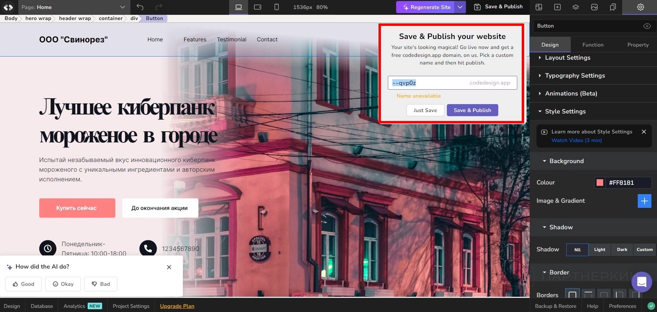Click the floppy disk save icon
The image size is (657, 312).
coord(477,7)
